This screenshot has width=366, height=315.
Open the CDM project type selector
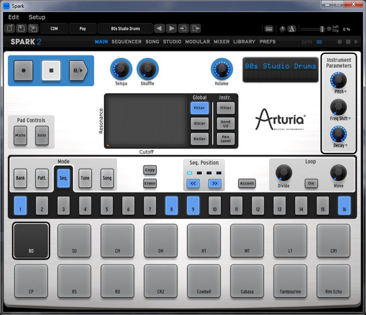(54, 28)
